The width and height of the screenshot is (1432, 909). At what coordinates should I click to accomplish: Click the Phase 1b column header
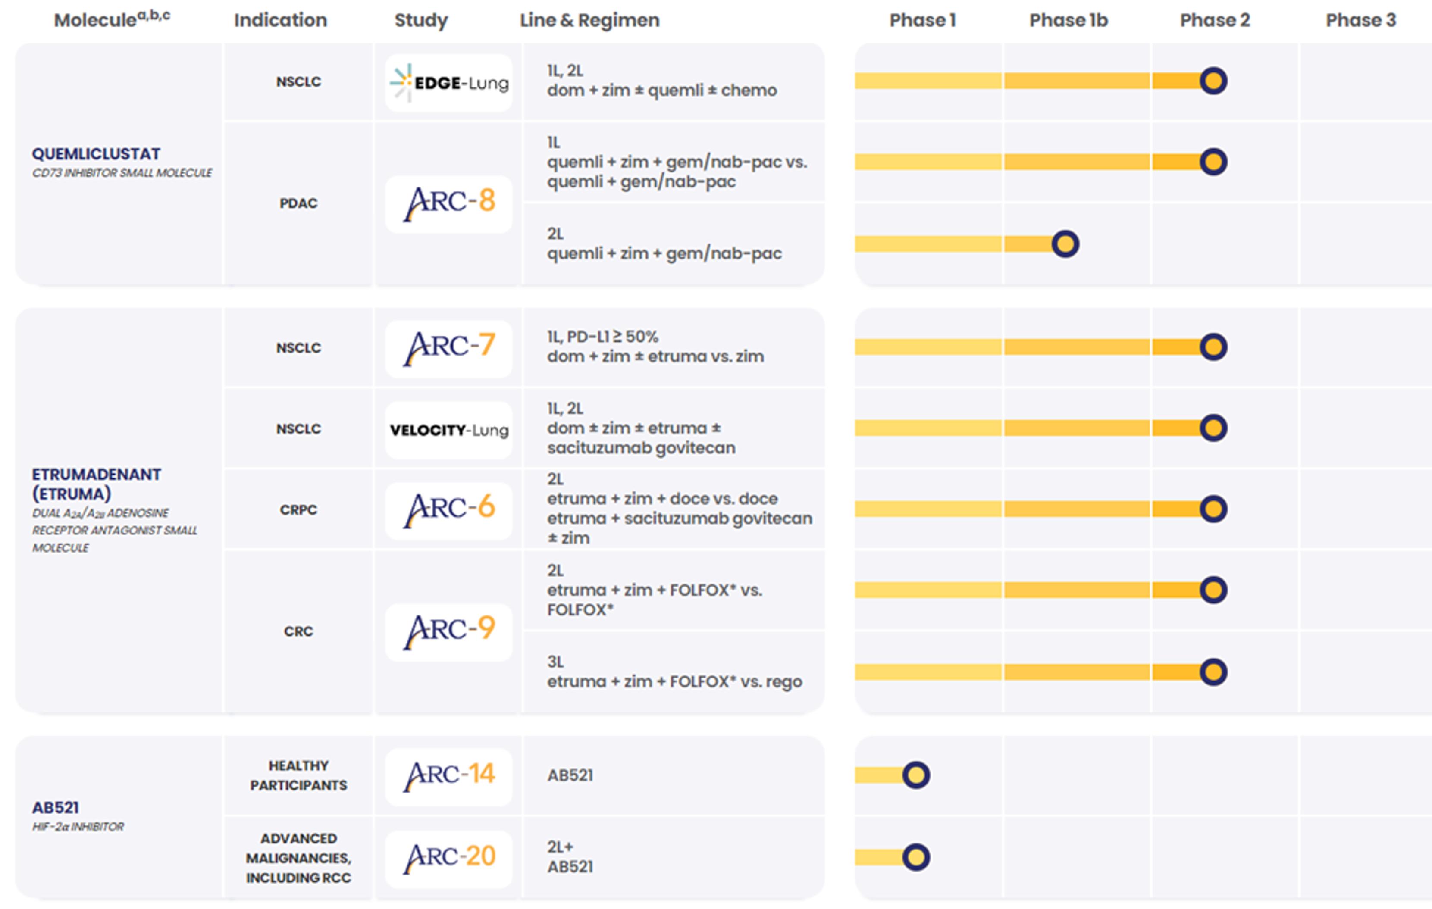coord(1069,20)
